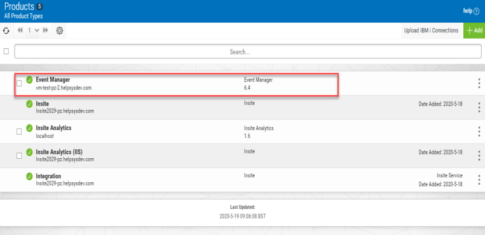The width and height of the screenshot is (485, 235).
Task: Open Integration row three-dot menu
Action: 479,180
